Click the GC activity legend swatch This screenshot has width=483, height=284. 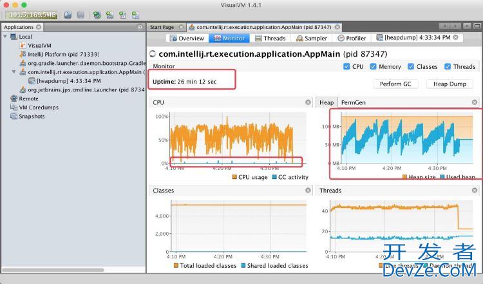tap(274, 177)
